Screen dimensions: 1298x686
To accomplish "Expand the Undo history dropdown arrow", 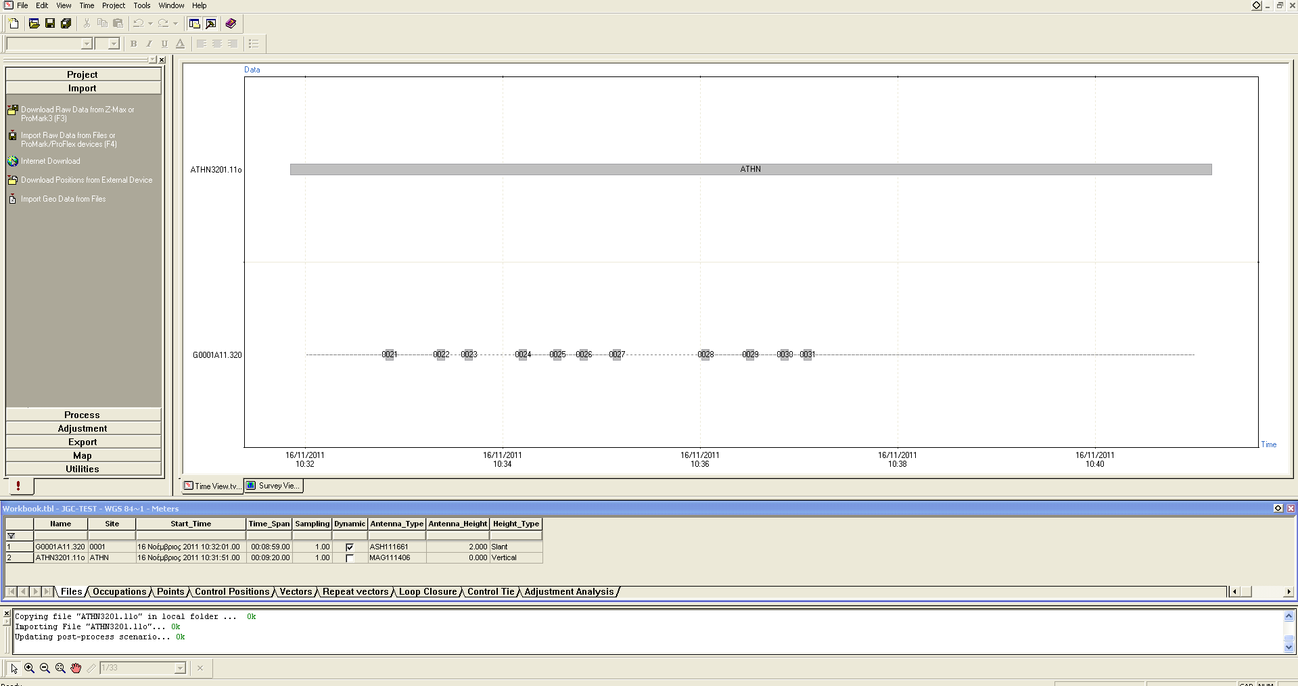I will [150, 24].
